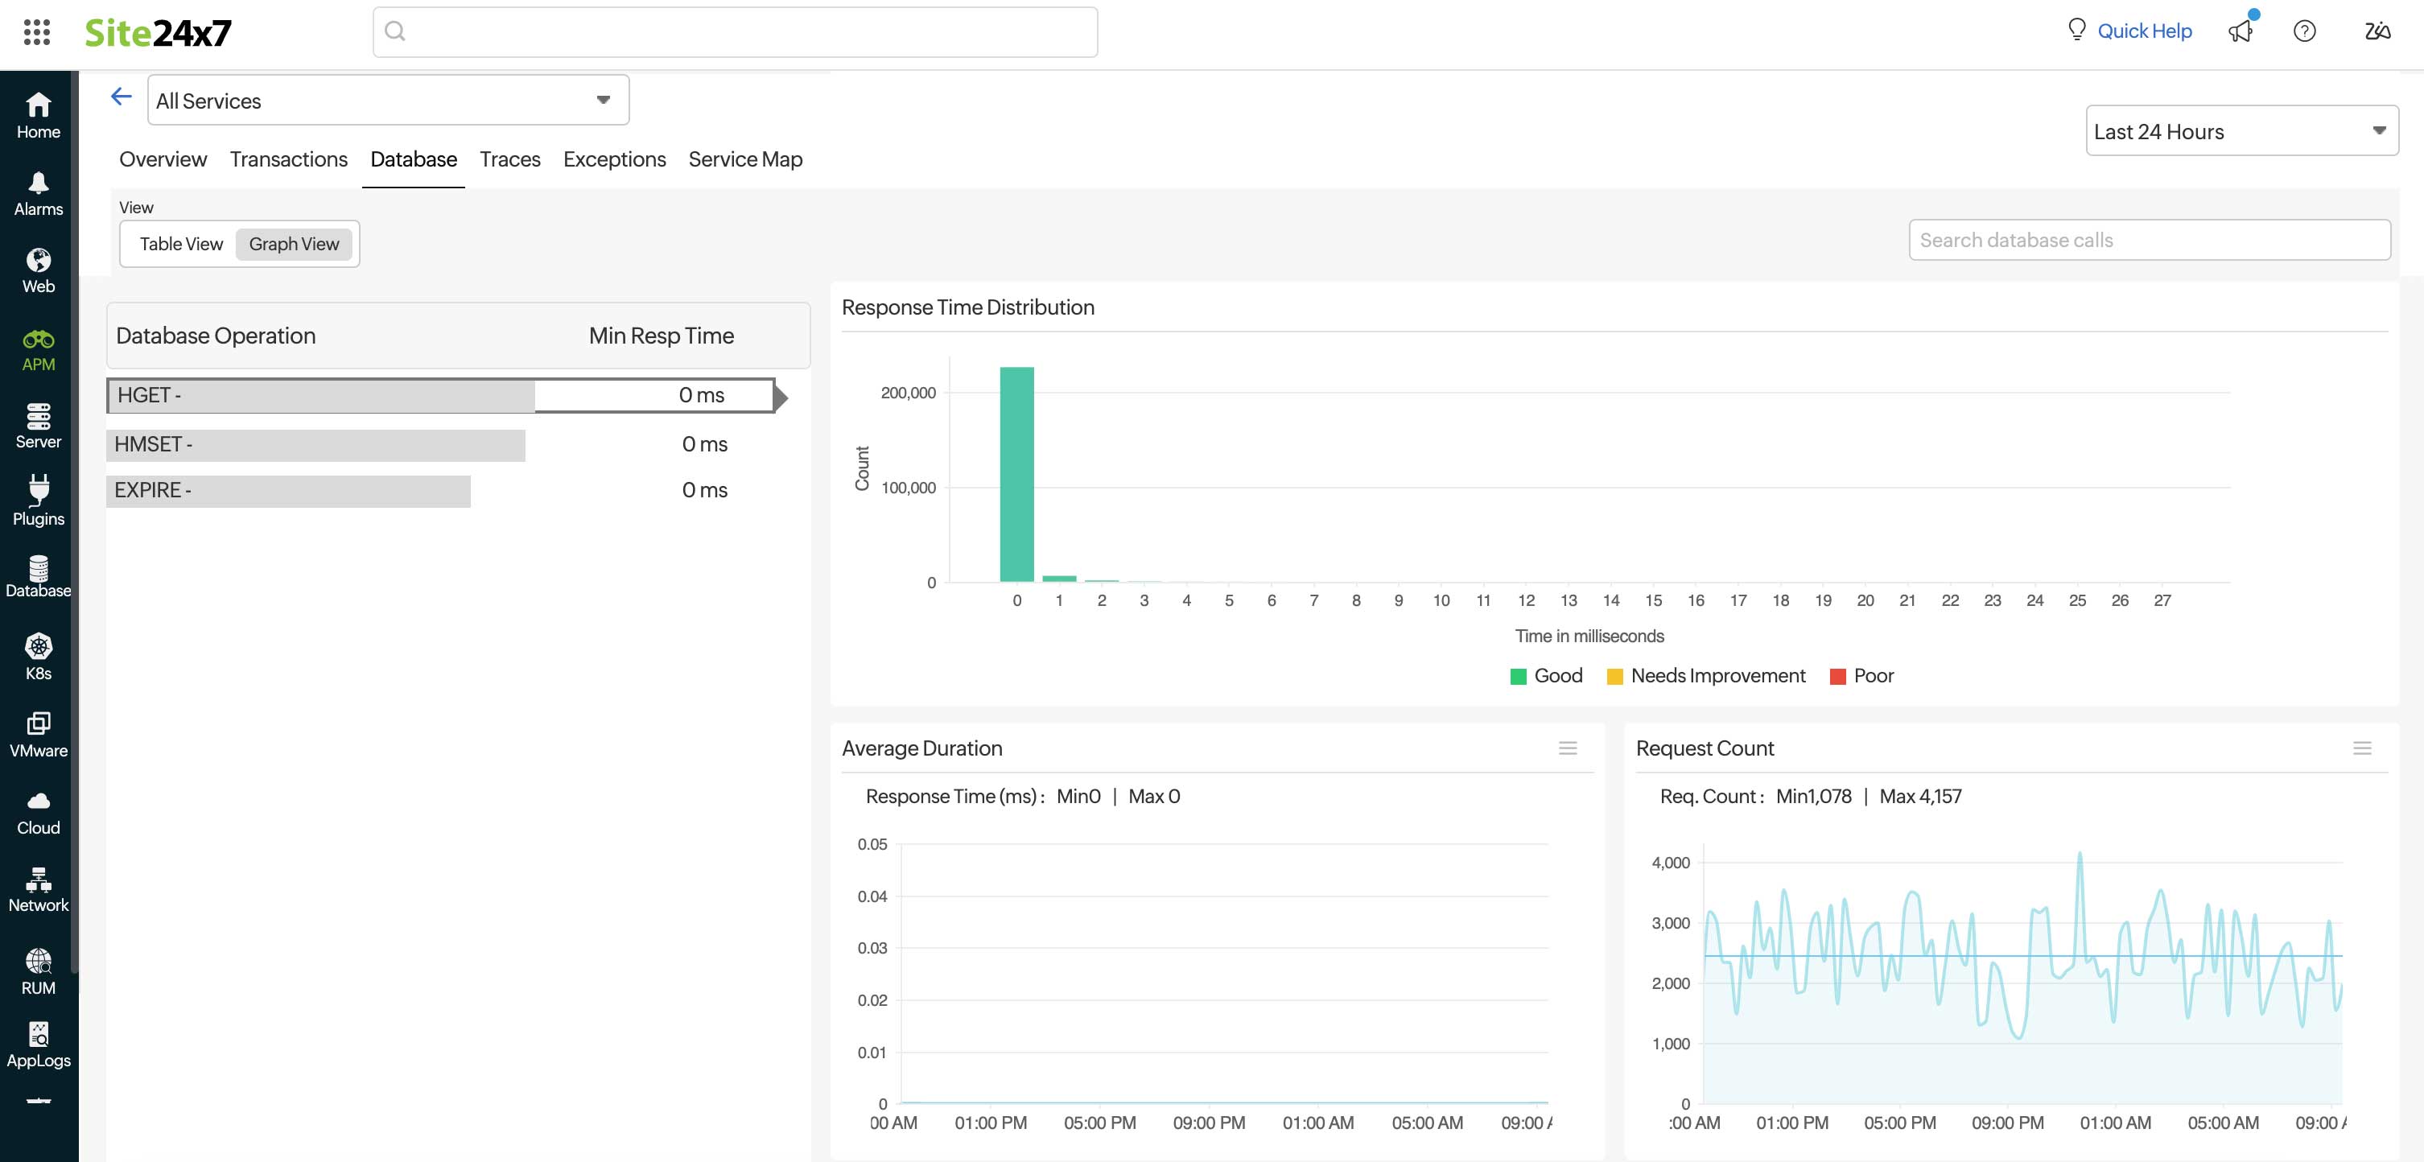
Task: Toggle the Good legend in distribution chart
Action: click(x=1546, y=676)
